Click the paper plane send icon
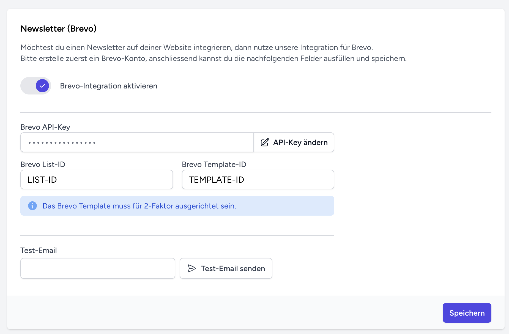This screenshot has width=509, height=334. coord(192,268)
